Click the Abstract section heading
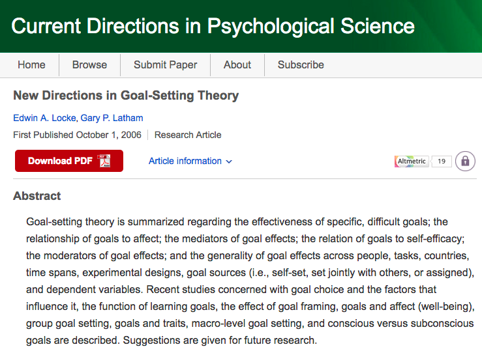Screen dimensions: 482x351 [x=37, y=196]
